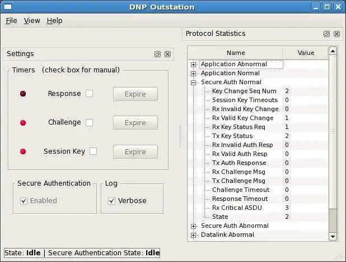The width and height of the screenshot is (346, 262).
Task: Check the Challenge timer manual checkbox
Action: 90,122
